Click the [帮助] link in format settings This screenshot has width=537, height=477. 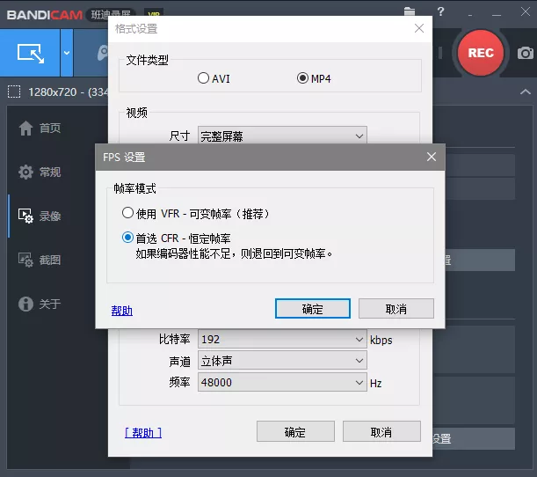click(143, 433)
